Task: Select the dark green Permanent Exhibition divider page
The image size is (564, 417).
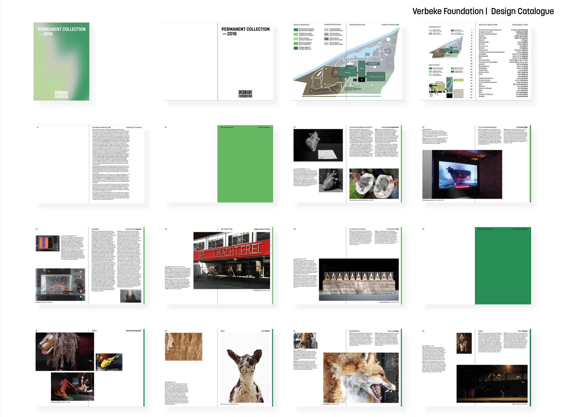Action: pyautogui.click(x=503, y=266)
